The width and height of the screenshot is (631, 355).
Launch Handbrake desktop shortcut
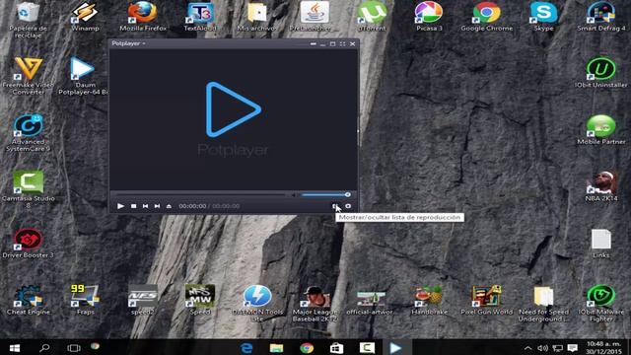(x=429, y=300)
